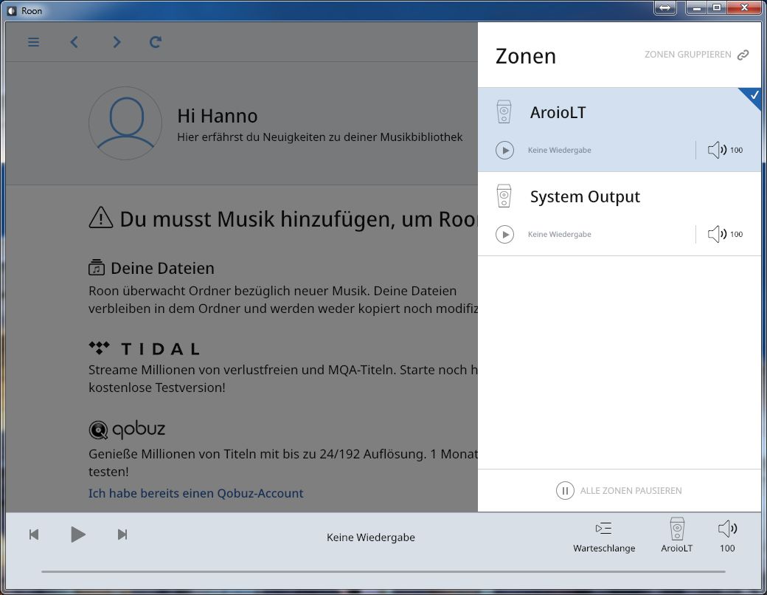Click System Output speaker device icon
Viewport: 767px width, 595px height.
click(x=504, y=196)
